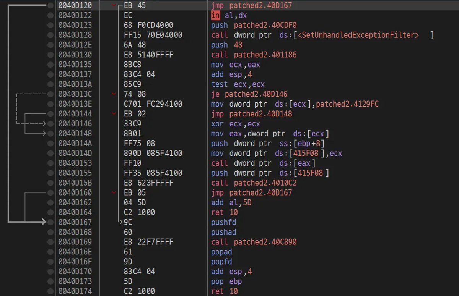Click opcode bytes C701 FC294100
Image resolution: width=459 pixels, height=296 pixels.
click(x=153, y=104)
